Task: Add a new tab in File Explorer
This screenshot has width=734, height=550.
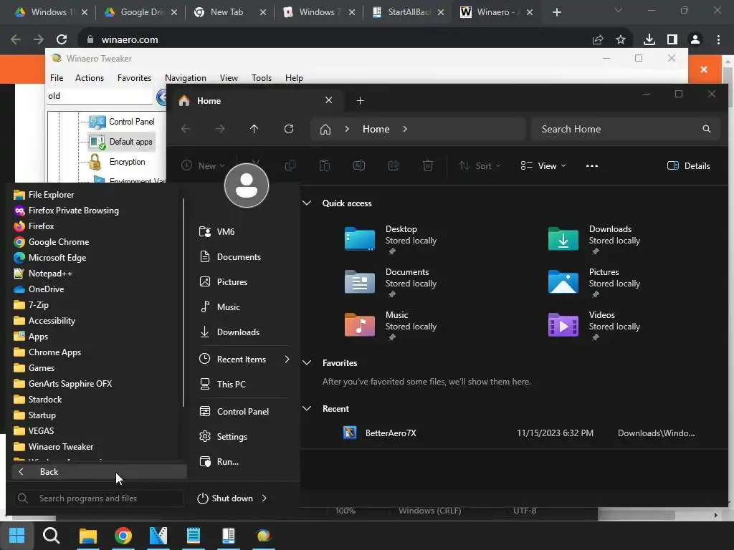Action: [x=360, y=100]
